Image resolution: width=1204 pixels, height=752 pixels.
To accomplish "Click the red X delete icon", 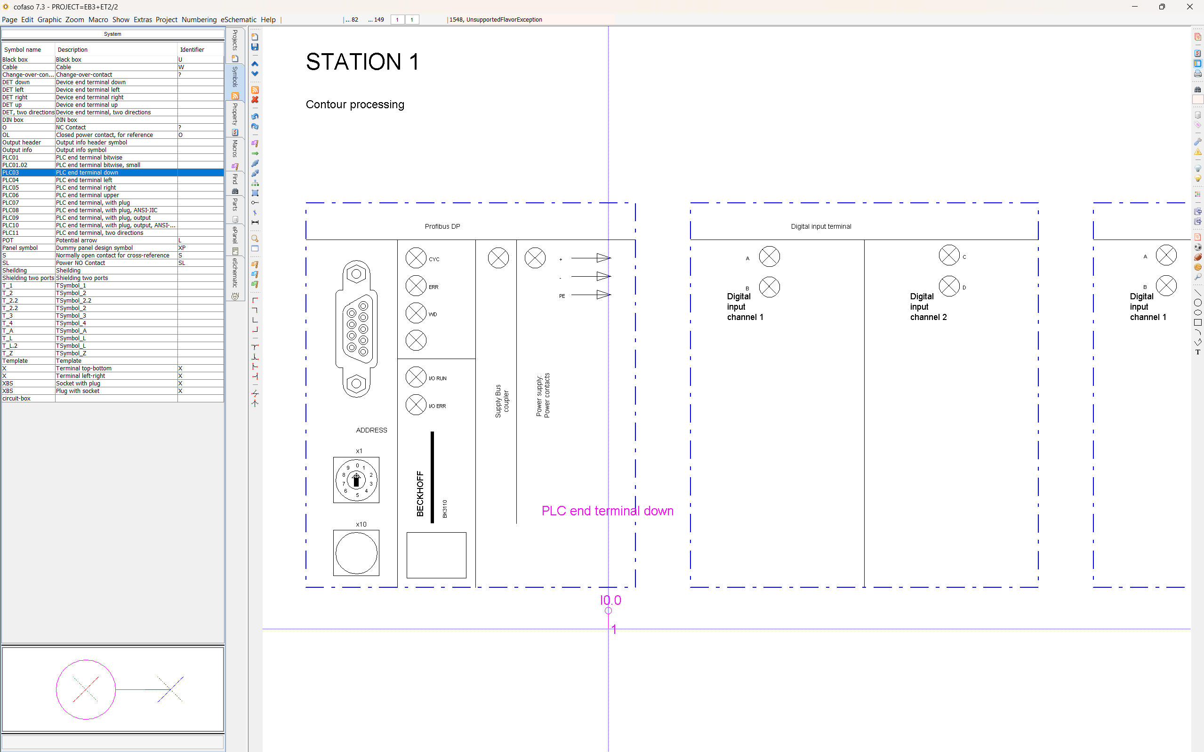I will [255, 100].
